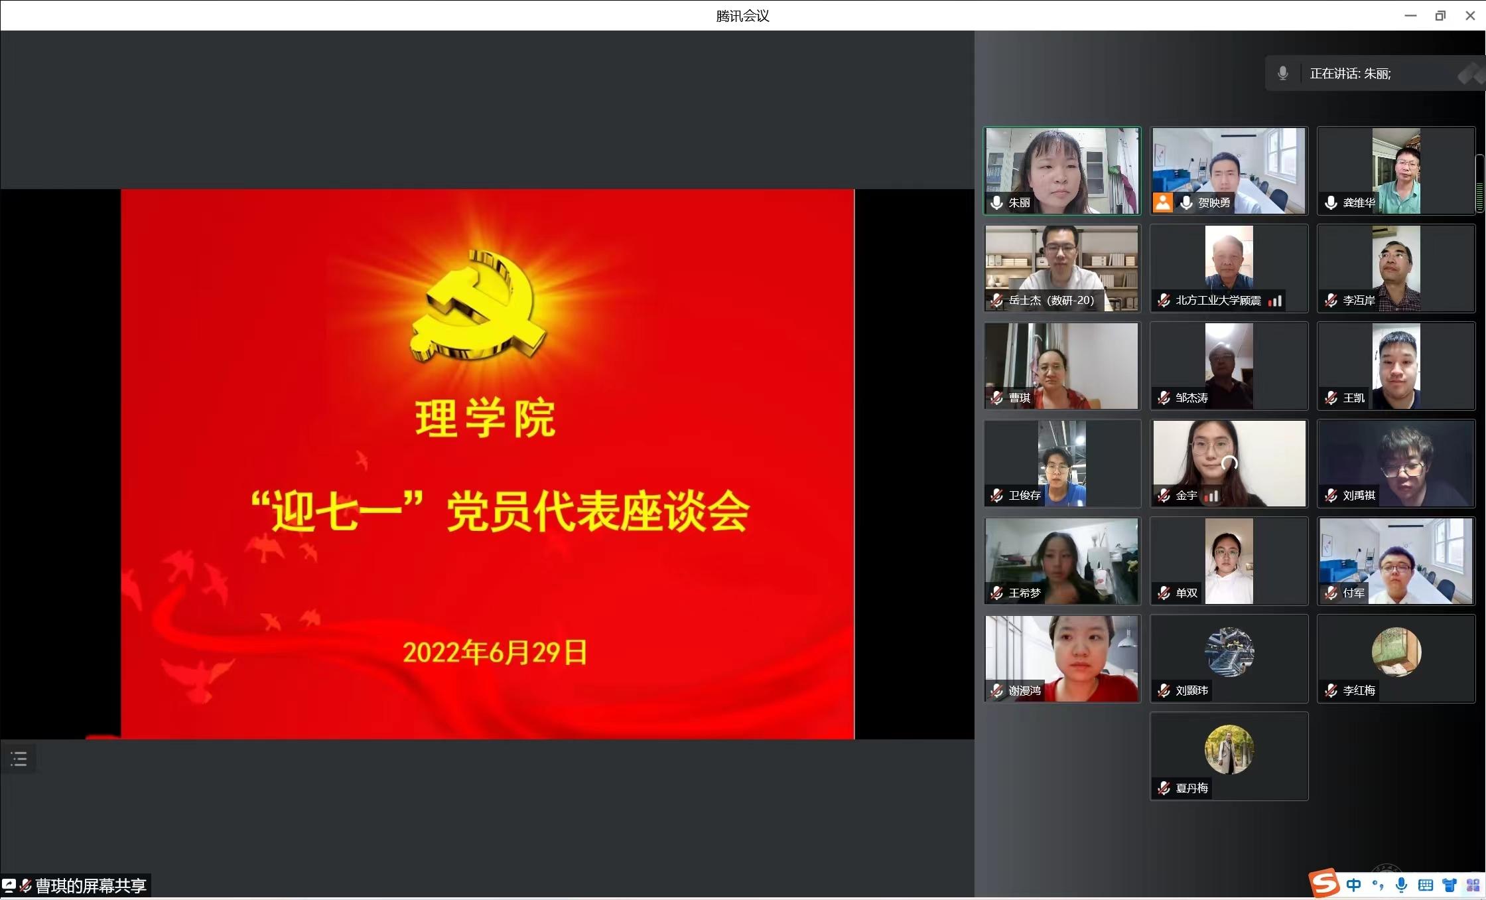Click the 腾讯会议 title bar text
The height and width of the screenshot is (900, 1486).
[742, 15]
